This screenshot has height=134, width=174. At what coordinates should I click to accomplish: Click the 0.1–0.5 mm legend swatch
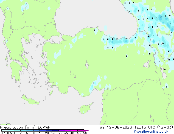(5, 130)
